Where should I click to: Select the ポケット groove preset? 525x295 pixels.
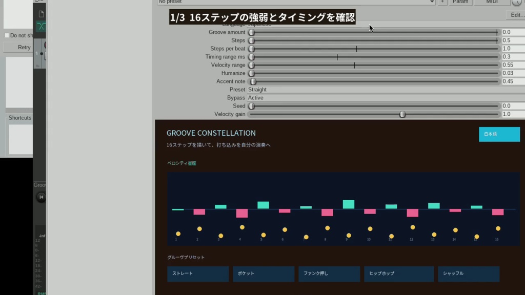pos(264,274)
